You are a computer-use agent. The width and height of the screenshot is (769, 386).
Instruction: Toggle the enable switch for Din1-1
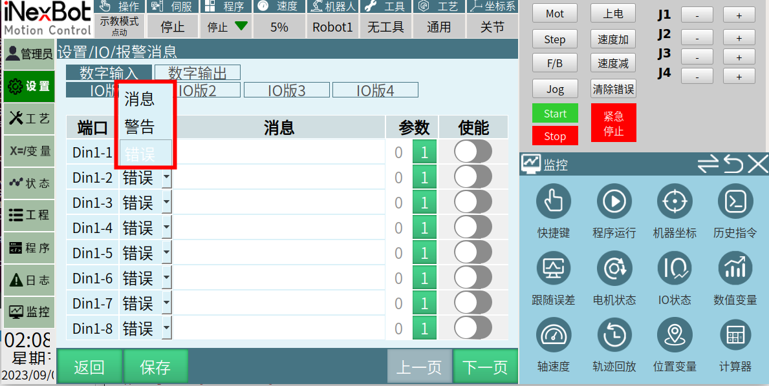tap(473, 152)
